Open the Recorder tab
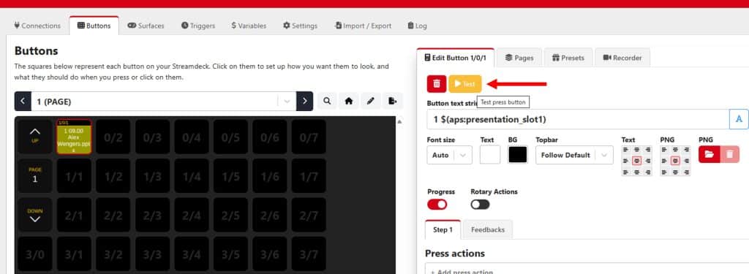This screenshot has width=749, height=274. pyautogui.click(x=622, y=58)
